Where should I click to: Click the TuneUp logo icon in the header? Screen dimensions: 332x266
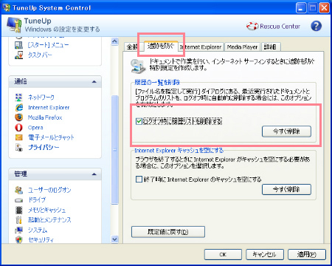click(14, 24)
